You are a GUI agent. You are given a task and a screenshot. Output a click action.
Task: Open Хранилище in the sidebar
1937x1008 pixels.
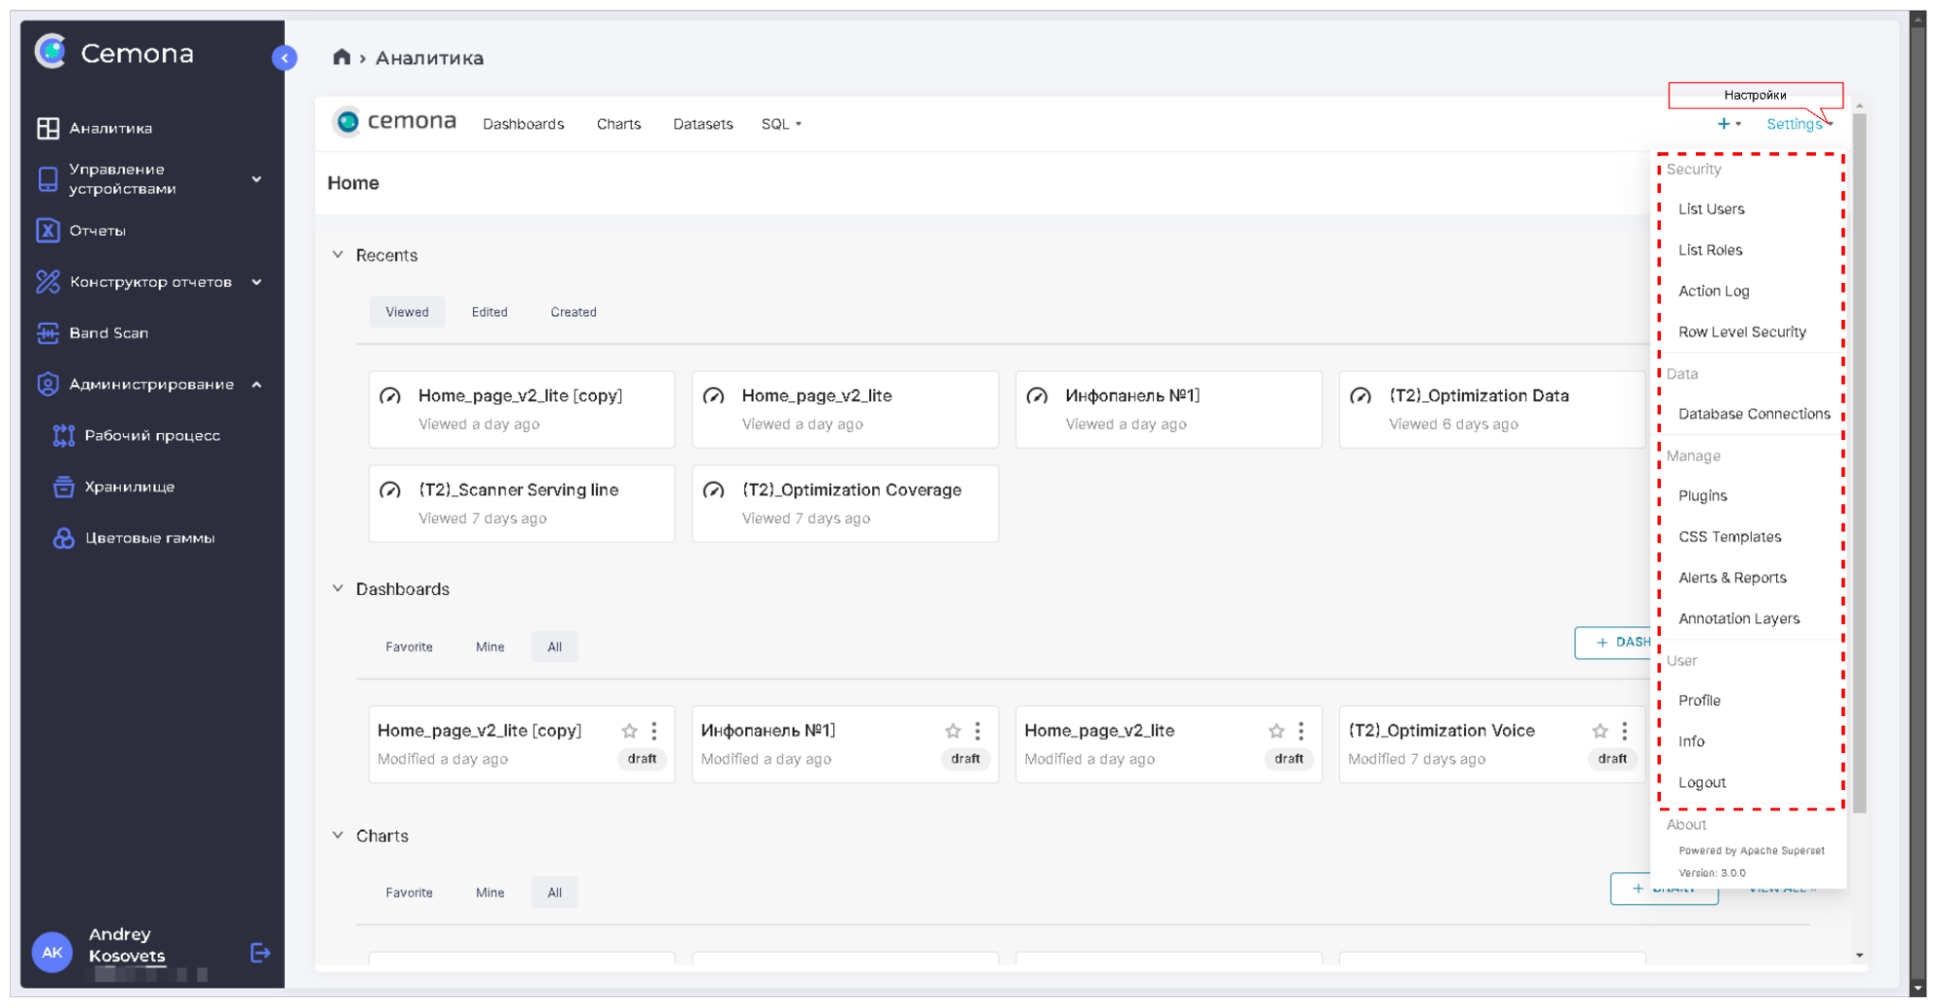click(x=129, y=488)
